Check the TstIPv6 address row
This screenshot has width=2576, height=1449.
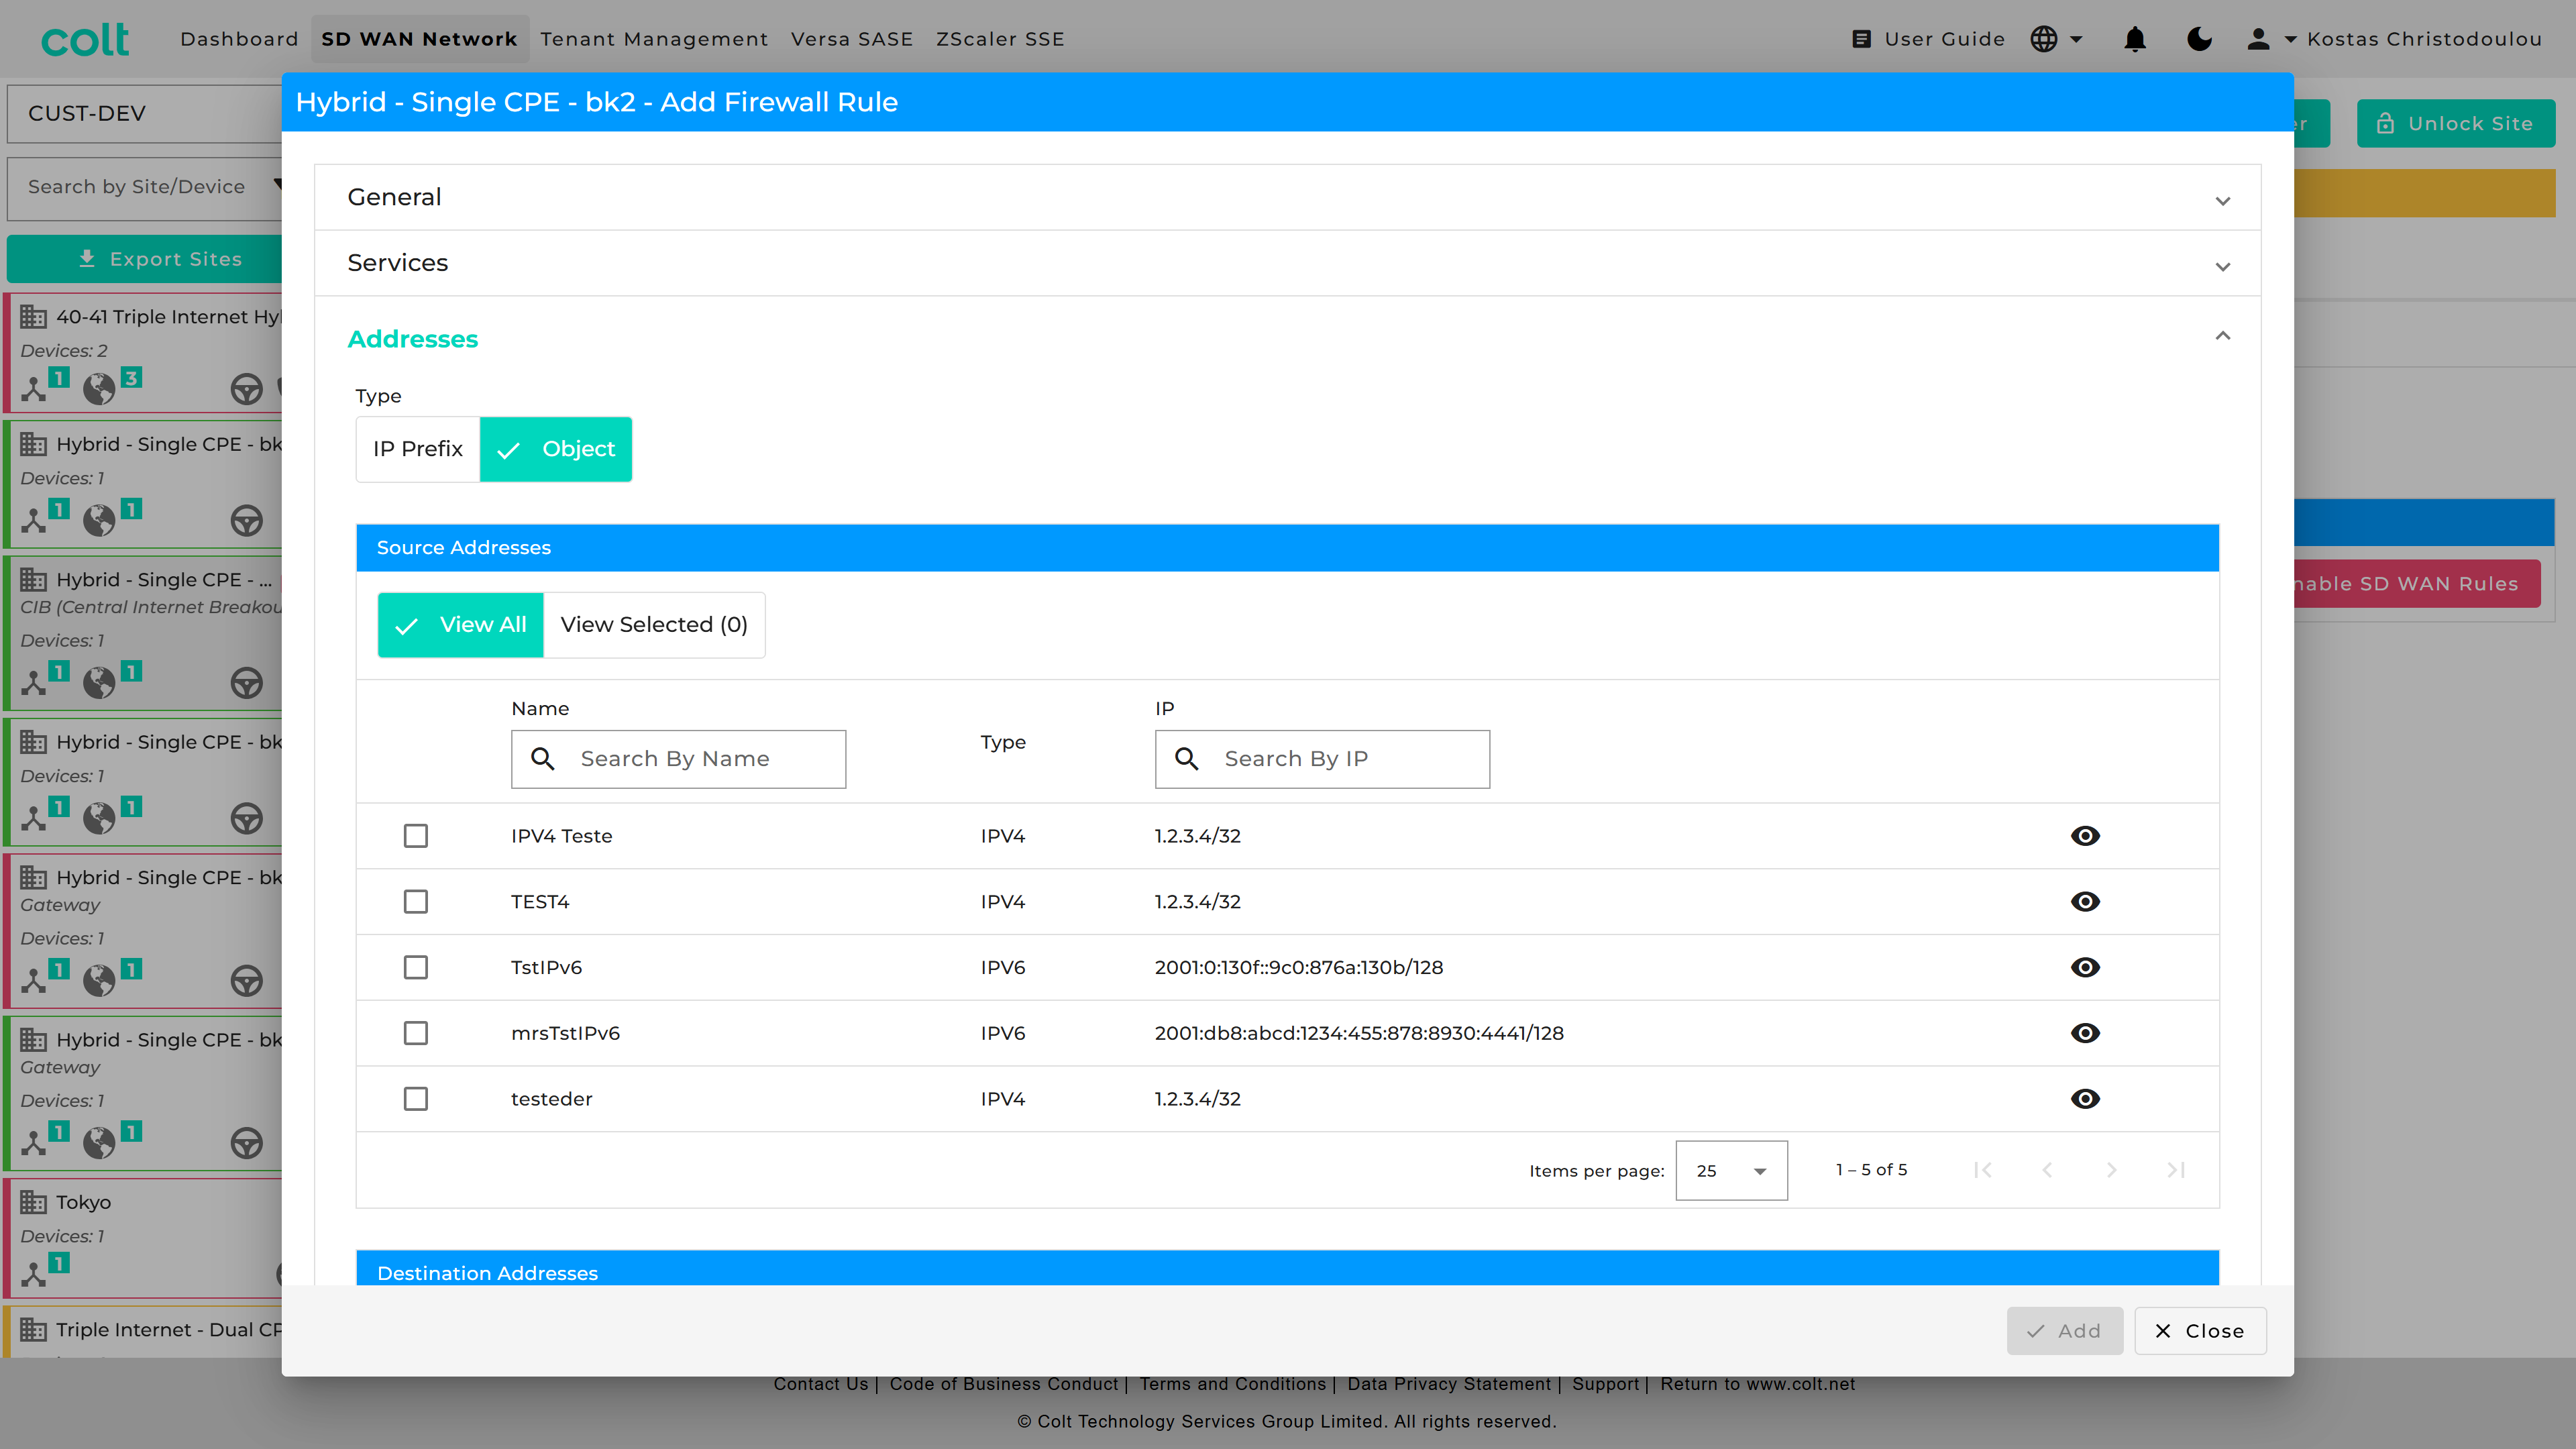pyautogui.click(x=416, y=968)
